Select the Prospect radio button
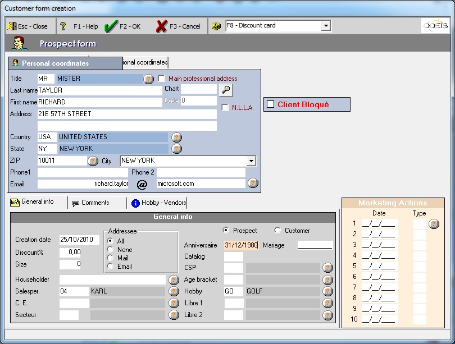 click(225, 230)
